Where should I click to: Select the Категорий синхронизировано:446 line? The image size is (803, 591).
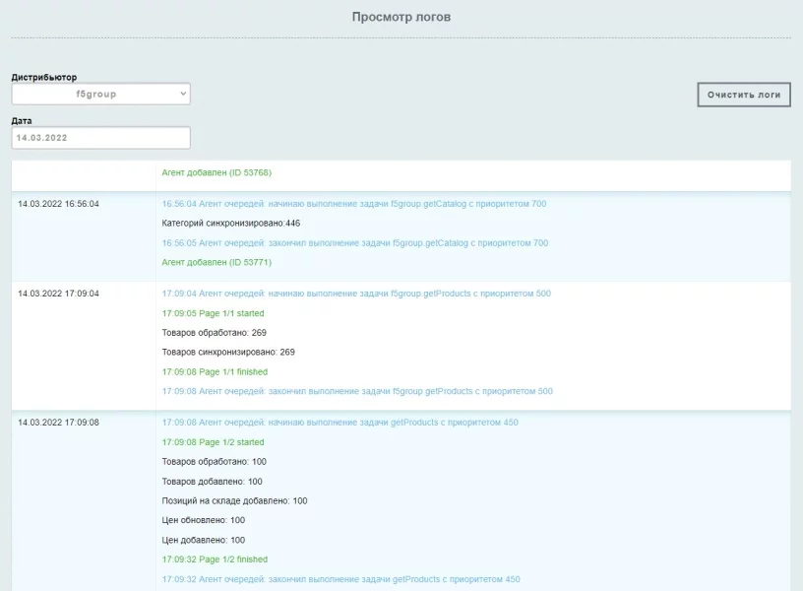tap(230, 224)
